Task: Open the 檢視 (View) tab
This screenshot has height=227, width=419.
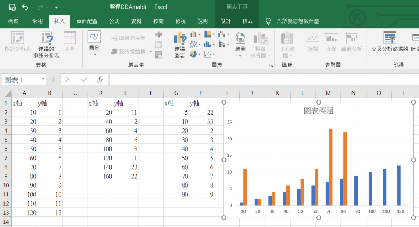Action: tap(180, 21)
